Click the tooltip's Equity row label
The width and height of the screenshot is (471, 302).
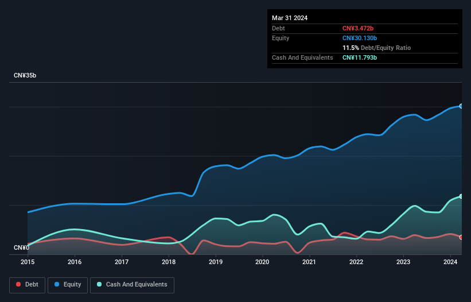281,38
